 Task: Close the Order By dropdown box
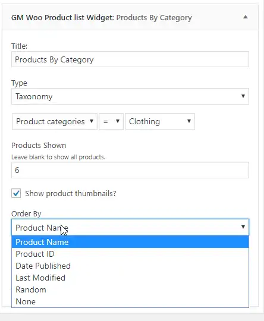(x=130, y=227)
